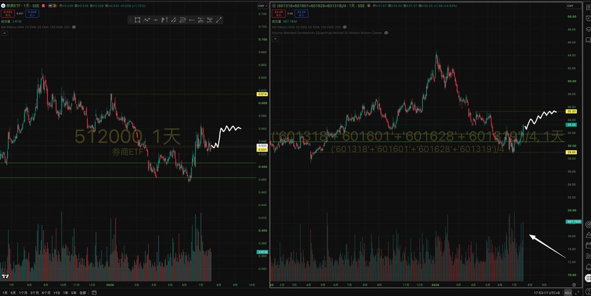The height and width of the screenshot is (296, 591).
Task: Select the multi-line text lines tool in the floating toolbar
Action: pyautogui.click(x=182, y=20)
